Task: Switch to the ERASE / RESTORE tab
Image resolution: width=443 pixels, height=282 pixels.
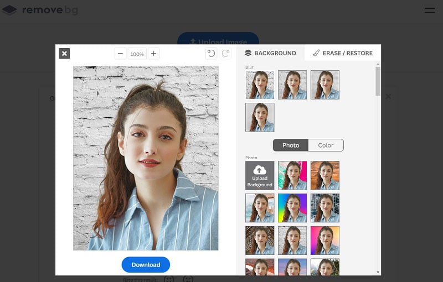Action: (x=343, y=53)
